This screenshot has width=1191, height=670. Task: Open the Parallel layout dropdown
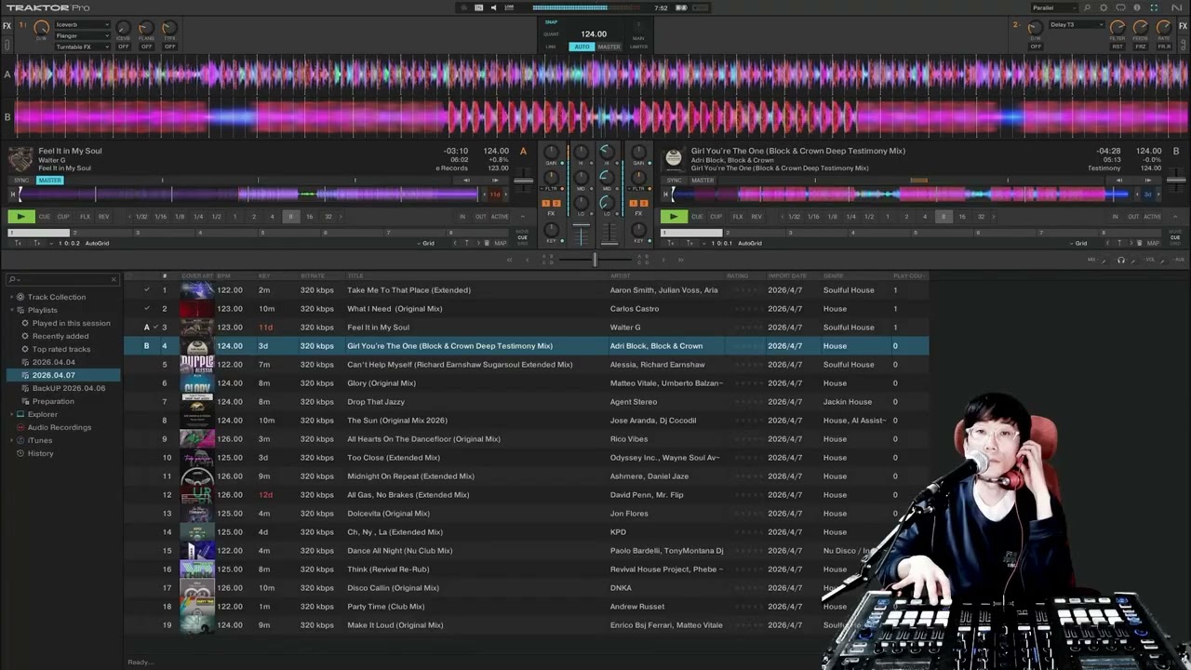[1054, 7]
